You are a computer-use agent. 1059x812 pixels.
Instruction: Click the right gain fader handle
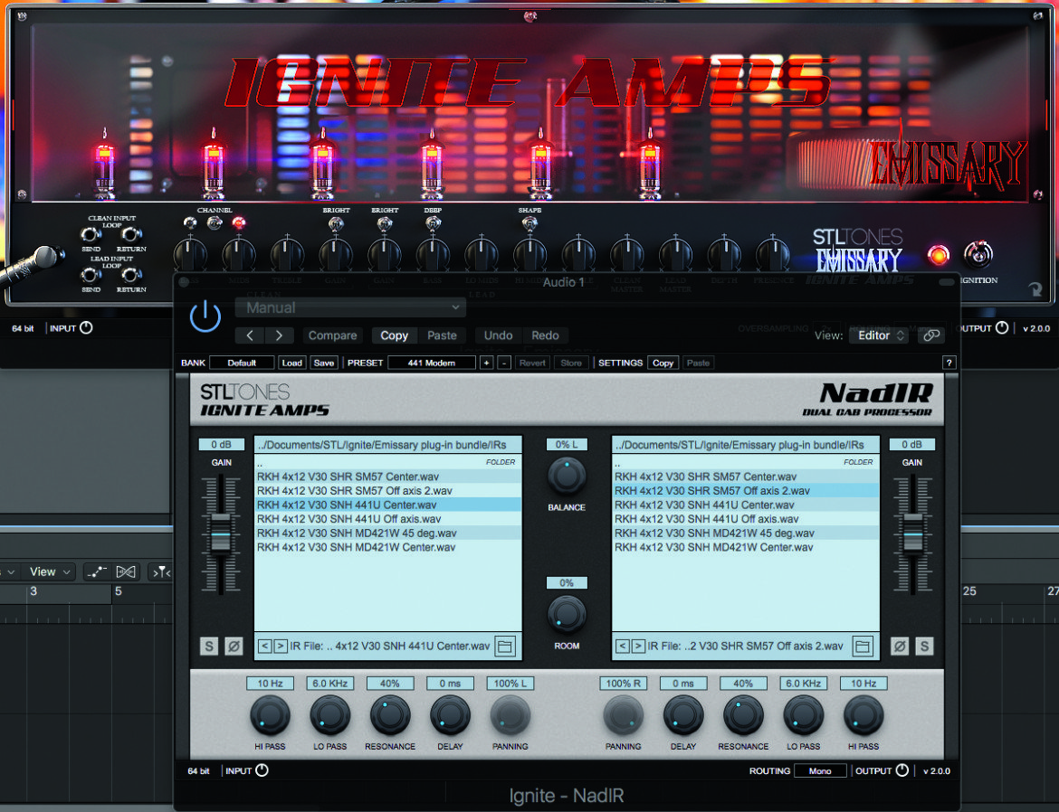912,533
